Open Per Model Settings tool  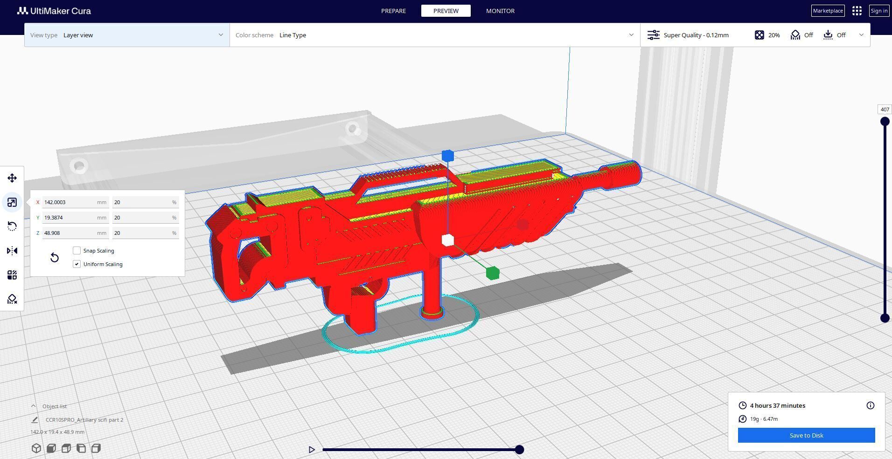click(x=12, y=275)
